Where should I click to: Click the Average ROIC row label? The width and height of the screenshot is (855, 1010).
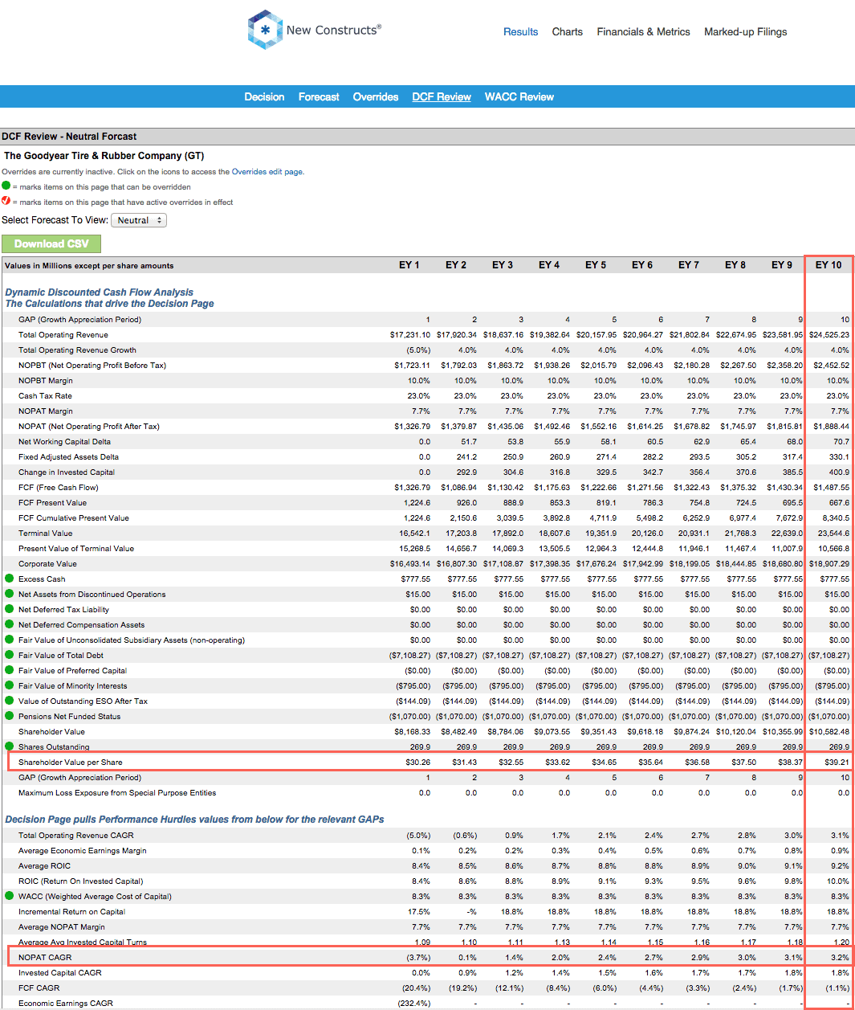pyautogui.click(x=44, y=866)
